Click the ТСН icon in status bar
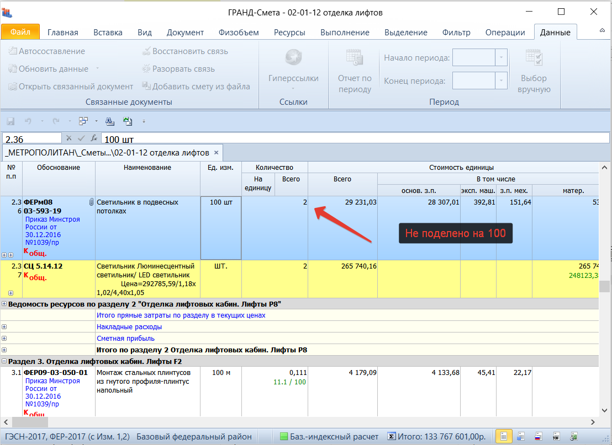The height and width of the screenshot is (445, 612). pos(557,437)
